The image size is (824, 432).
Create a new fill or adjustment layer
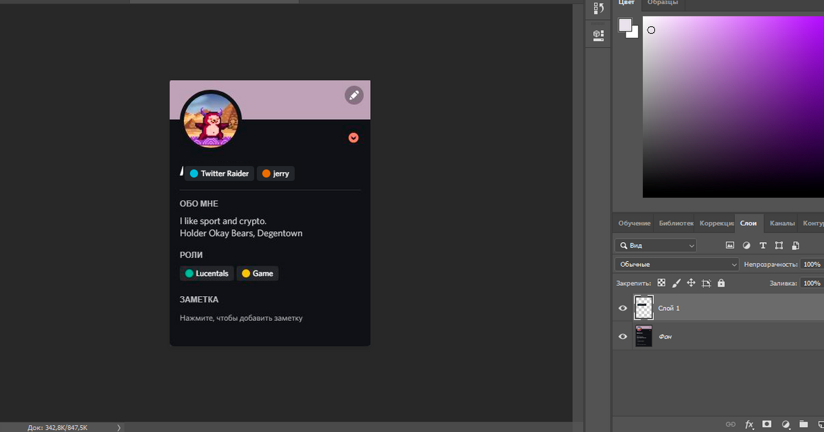click(786, 424)
